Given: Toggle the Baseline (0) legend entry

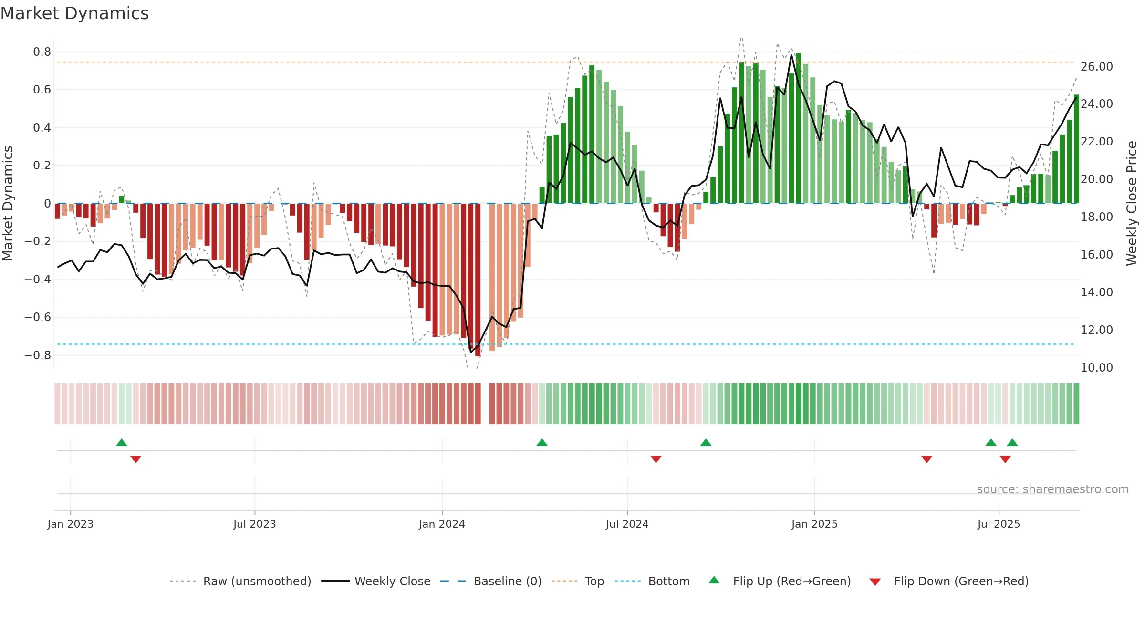Looking at the screenshot, I should [x=490, y=581].
